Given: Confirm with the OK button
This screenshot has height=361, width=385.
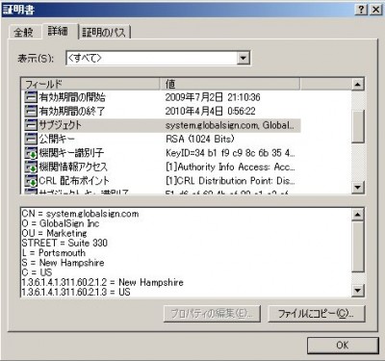Looking at the screenshot, I should pyautogui.click(x=343, y=346).
